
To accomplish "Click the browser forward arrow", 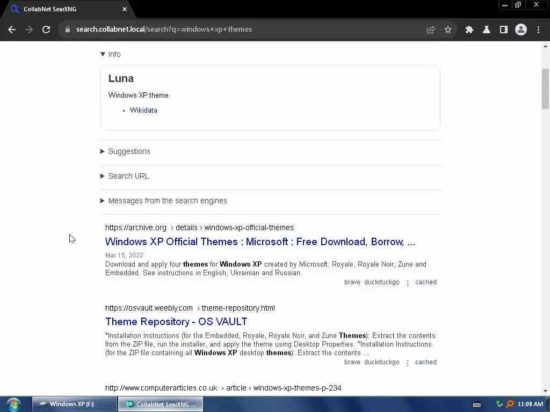I will coord(29,30).
